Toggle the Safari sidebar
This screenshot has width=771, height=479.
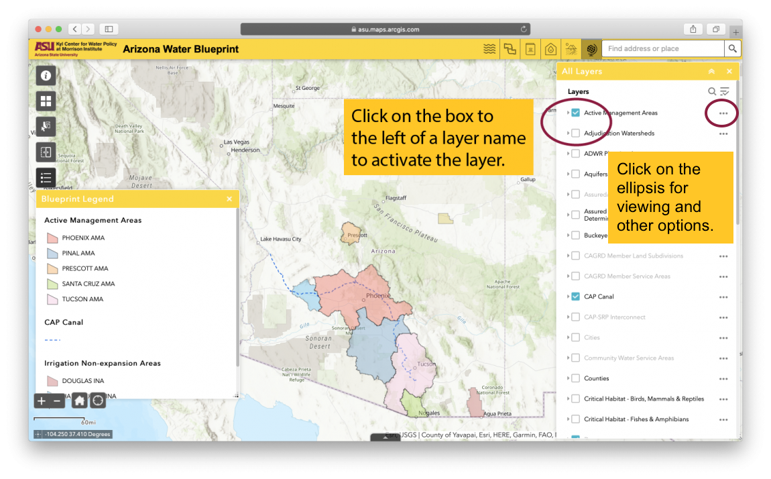pyautogui.click(x=109, y=29)
